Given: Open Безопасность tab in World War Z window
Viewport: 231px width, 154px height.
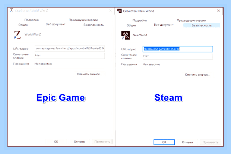Looking at the screenshot, I should coord(94,25).
